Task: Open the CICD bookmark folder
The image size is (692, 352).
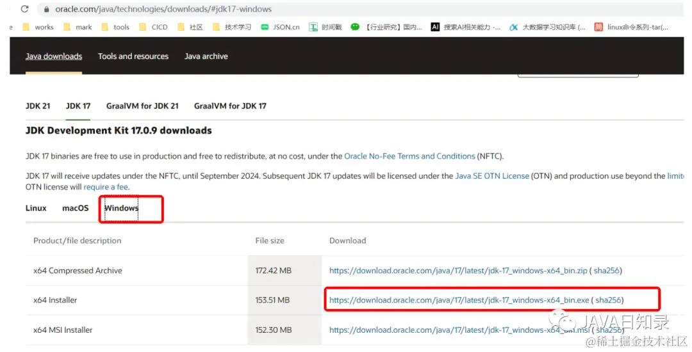Action: coord(154,28)
